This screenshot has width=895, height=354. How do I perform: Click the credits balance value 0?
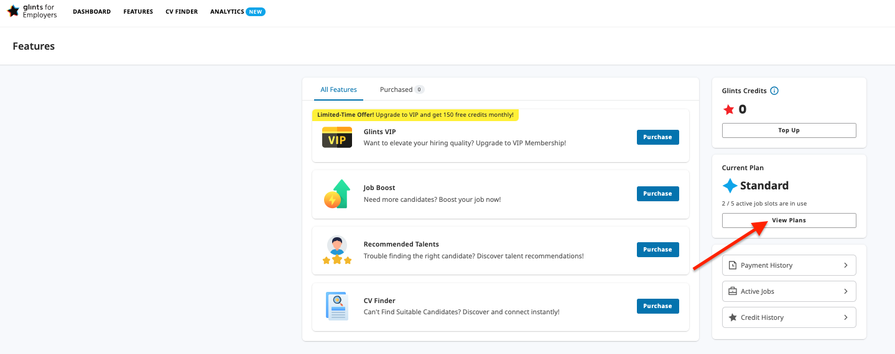(x=743, y=110)
